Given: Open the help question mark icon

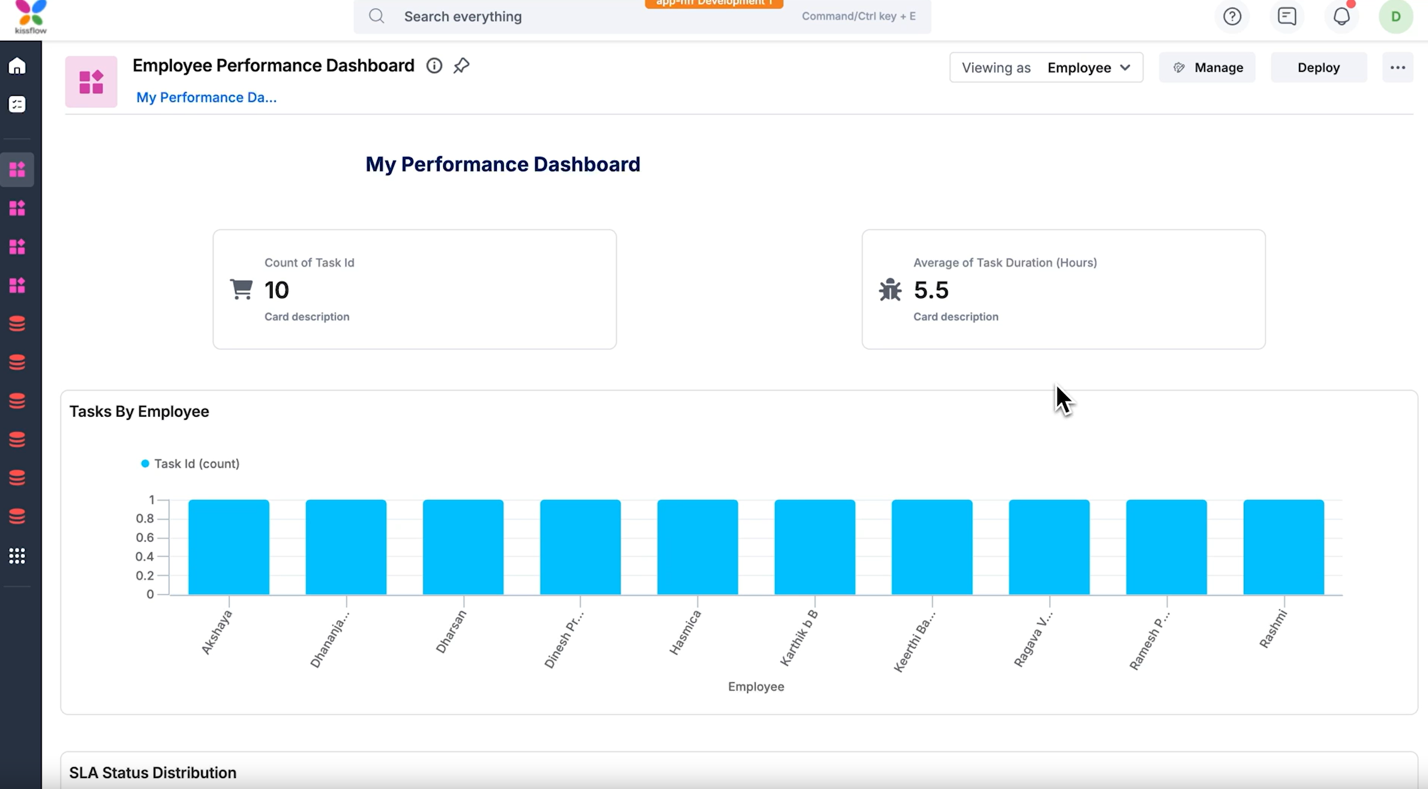Looking at the screenshot, I should [1232, 17].
